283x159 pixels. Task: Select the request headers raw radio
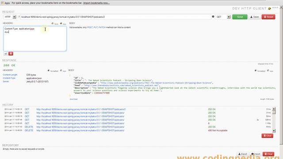pos(61,23)
